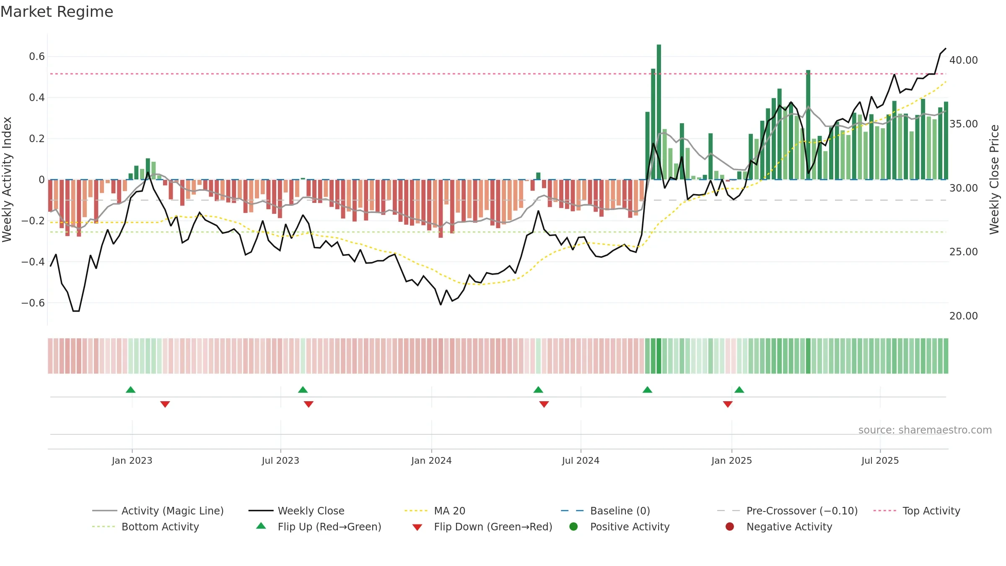Click the 25.00 price axis tick
This screenshot has width=1006, height=566.
pyautogui.click(x=963, y=252)
